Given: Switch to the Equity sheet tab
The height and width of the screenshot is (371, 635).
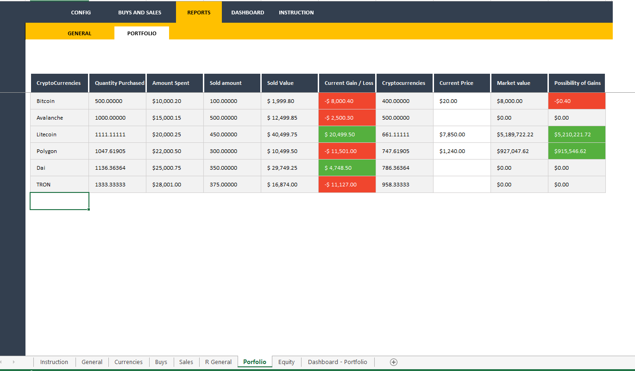Looking at the screenshot, I should 286,362.
